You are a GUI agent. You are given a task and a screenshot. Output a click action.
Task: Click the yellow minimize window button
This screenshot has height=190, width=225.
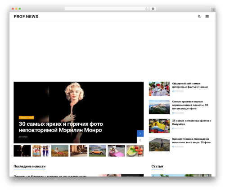[16, 9]
